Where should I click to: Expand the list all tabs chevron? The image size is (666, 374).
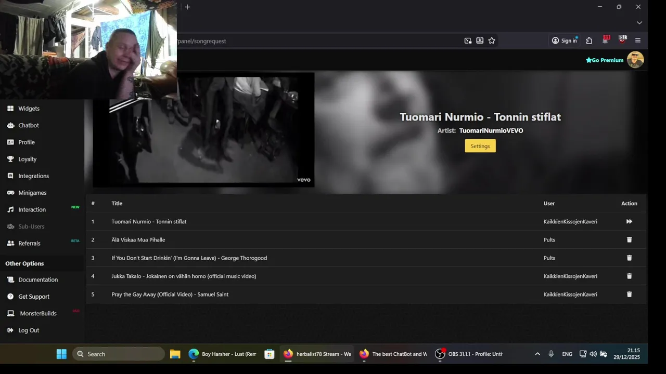639,23
